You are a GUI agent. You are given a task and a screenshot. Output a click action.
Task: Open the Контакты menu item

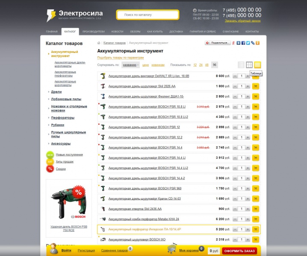(252, 32)
